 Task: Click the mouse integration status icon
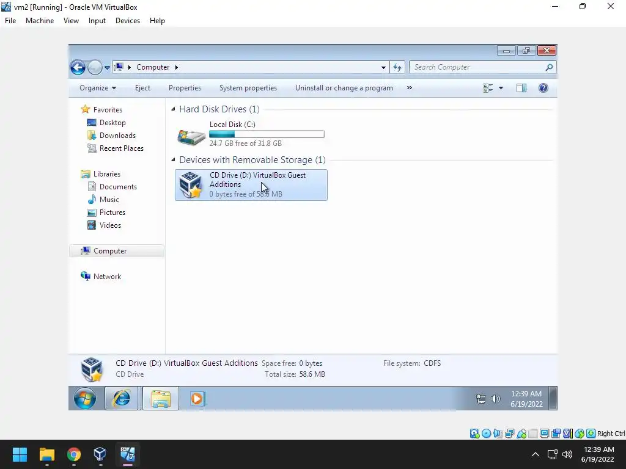click(580, 434)
